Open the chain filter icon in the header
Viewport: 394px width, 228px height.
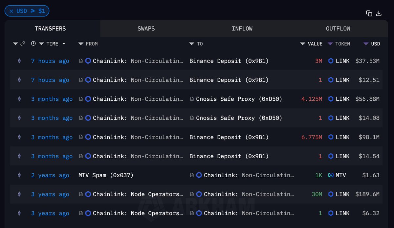tap(15, 44)
